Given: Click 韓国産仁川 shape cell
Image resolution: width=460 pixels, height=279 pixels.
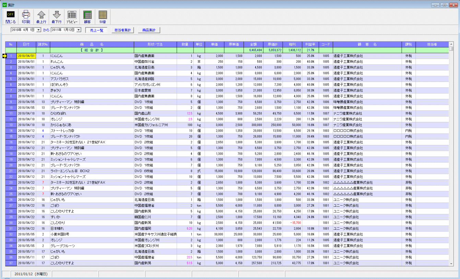Looking at the screenshot, I should [155, 217].
